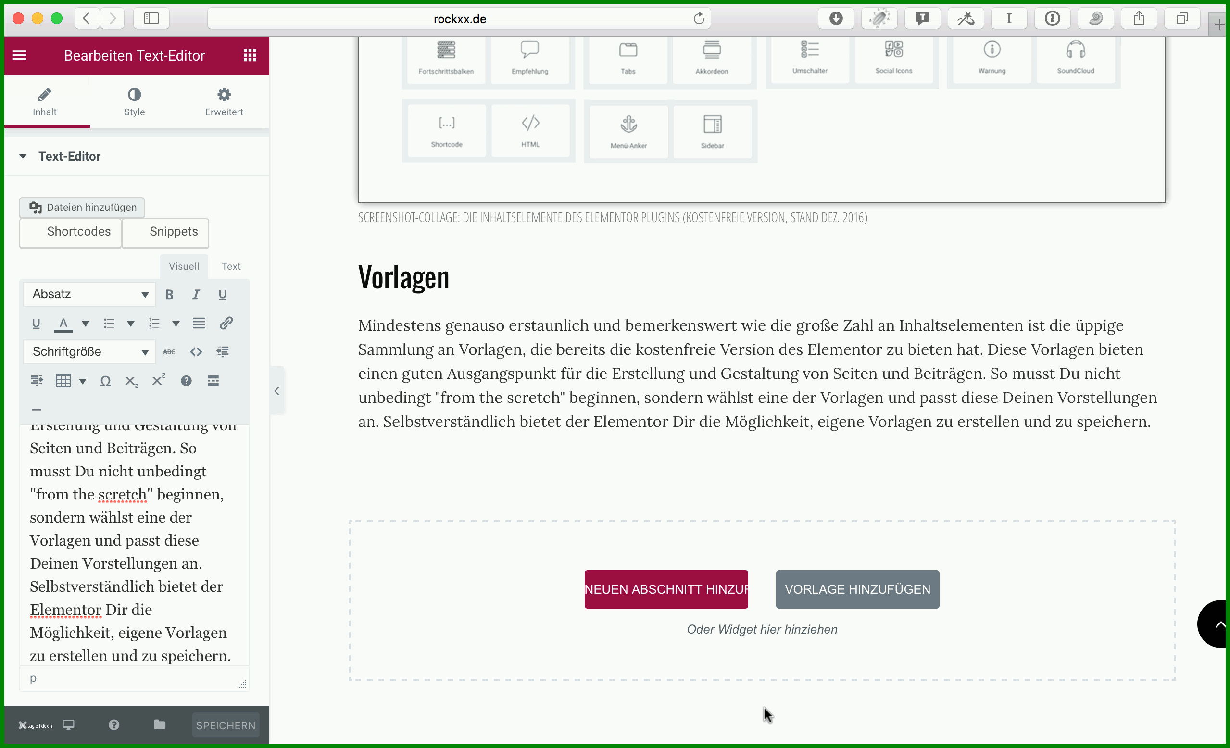Insert or edit a link
The image size is (1230, 748).
tap(226, 324)
